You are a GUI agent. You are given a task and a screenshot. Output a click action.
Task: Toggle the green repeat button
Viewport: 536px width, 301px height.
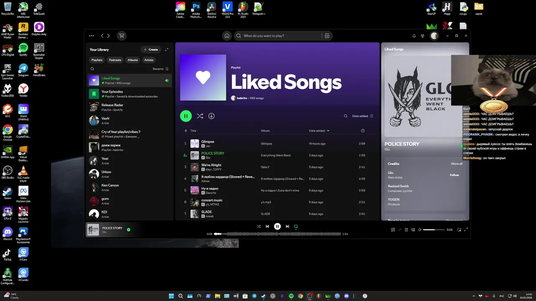pos(296,227)
